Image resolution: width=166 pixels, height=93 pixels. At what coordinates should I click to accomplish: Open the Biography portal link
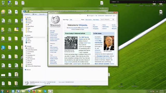[x=95, y=27]
